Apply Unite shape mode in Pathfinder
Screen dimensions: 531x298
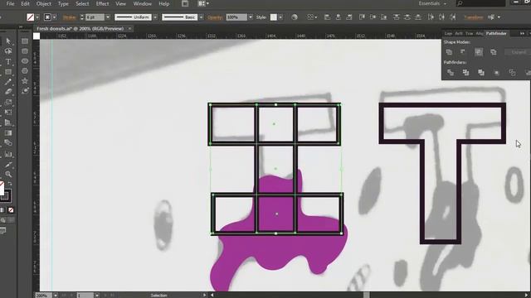[449, 52]
